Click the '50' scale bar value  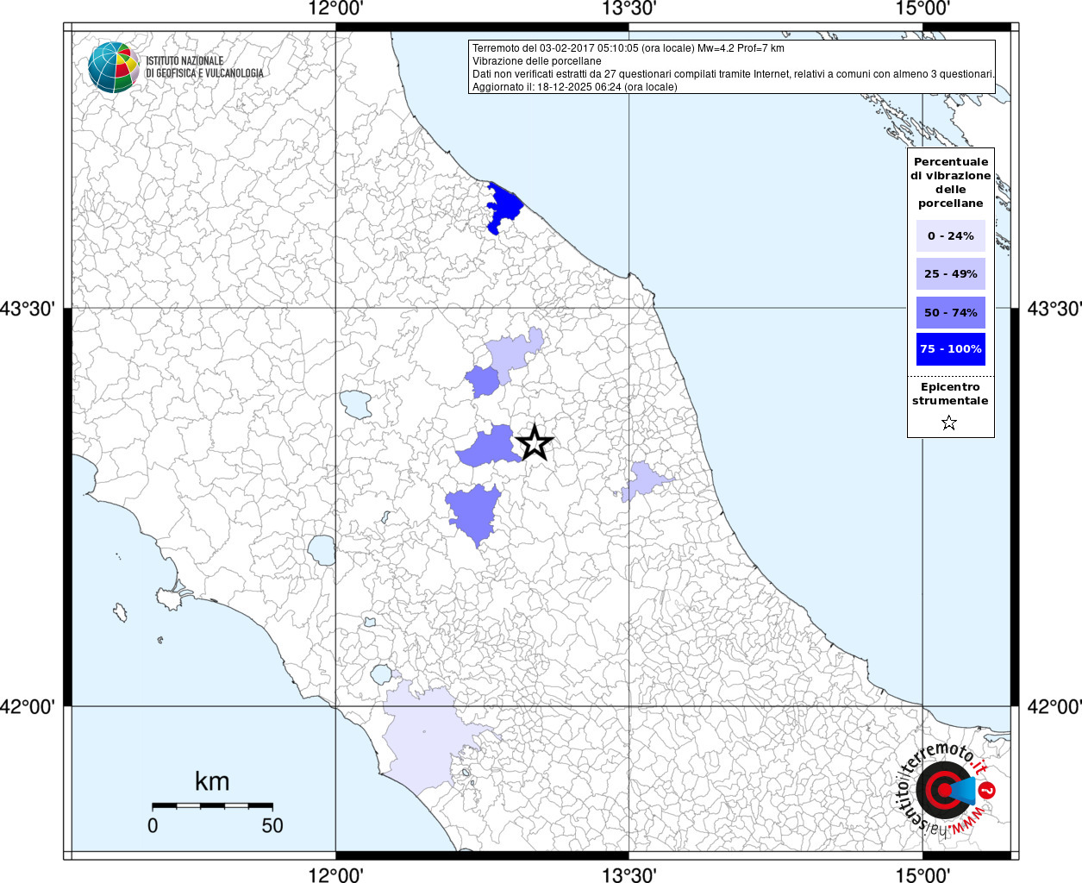pyautogui.click(x=272, y=825)
